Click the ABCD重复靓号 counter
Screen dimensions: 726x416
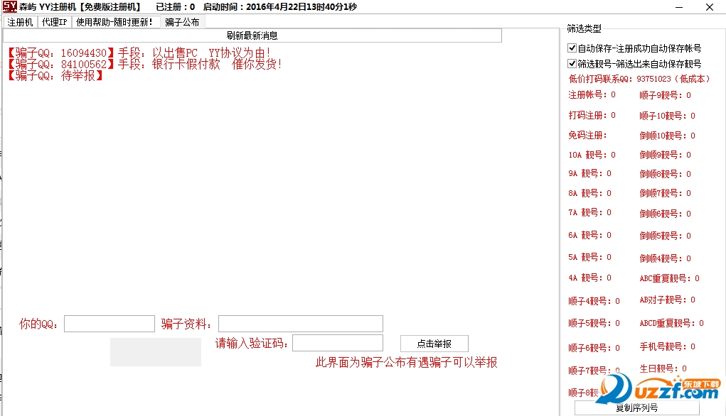[671, 323]
